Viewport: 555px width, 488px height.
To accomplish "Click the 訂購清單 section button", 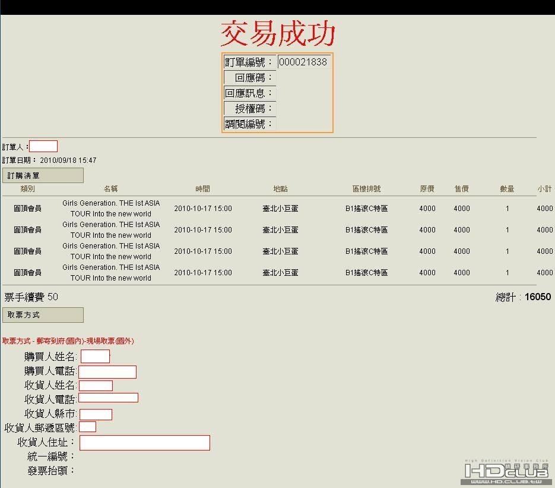I will (43, 175).
